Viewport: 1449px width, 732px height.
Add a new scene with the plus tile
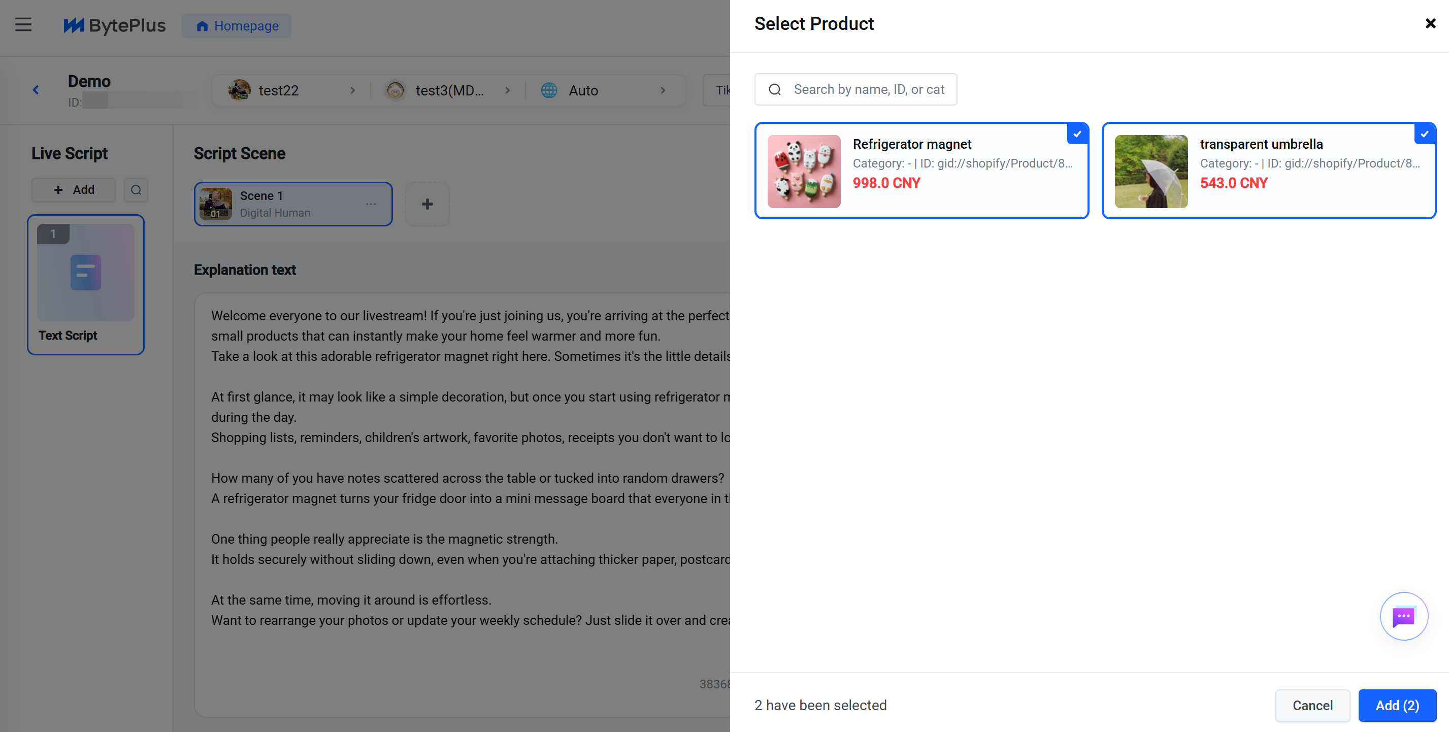pos(427,204)
